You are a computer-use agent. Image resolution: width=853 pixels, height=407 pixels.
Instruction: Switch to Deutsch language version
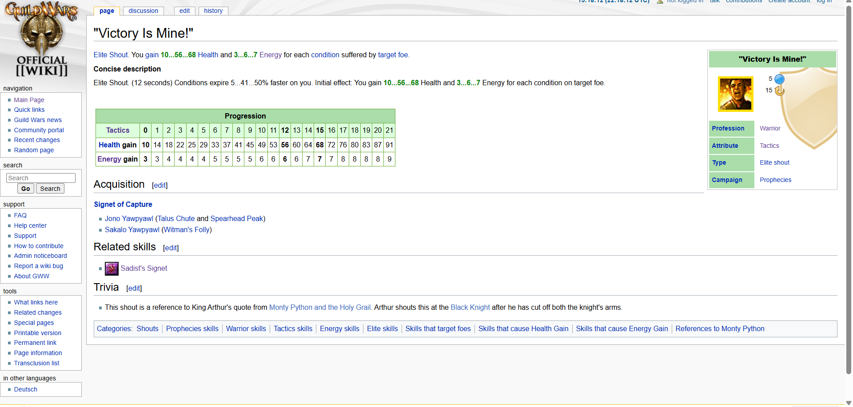click(x=26, y=389)
